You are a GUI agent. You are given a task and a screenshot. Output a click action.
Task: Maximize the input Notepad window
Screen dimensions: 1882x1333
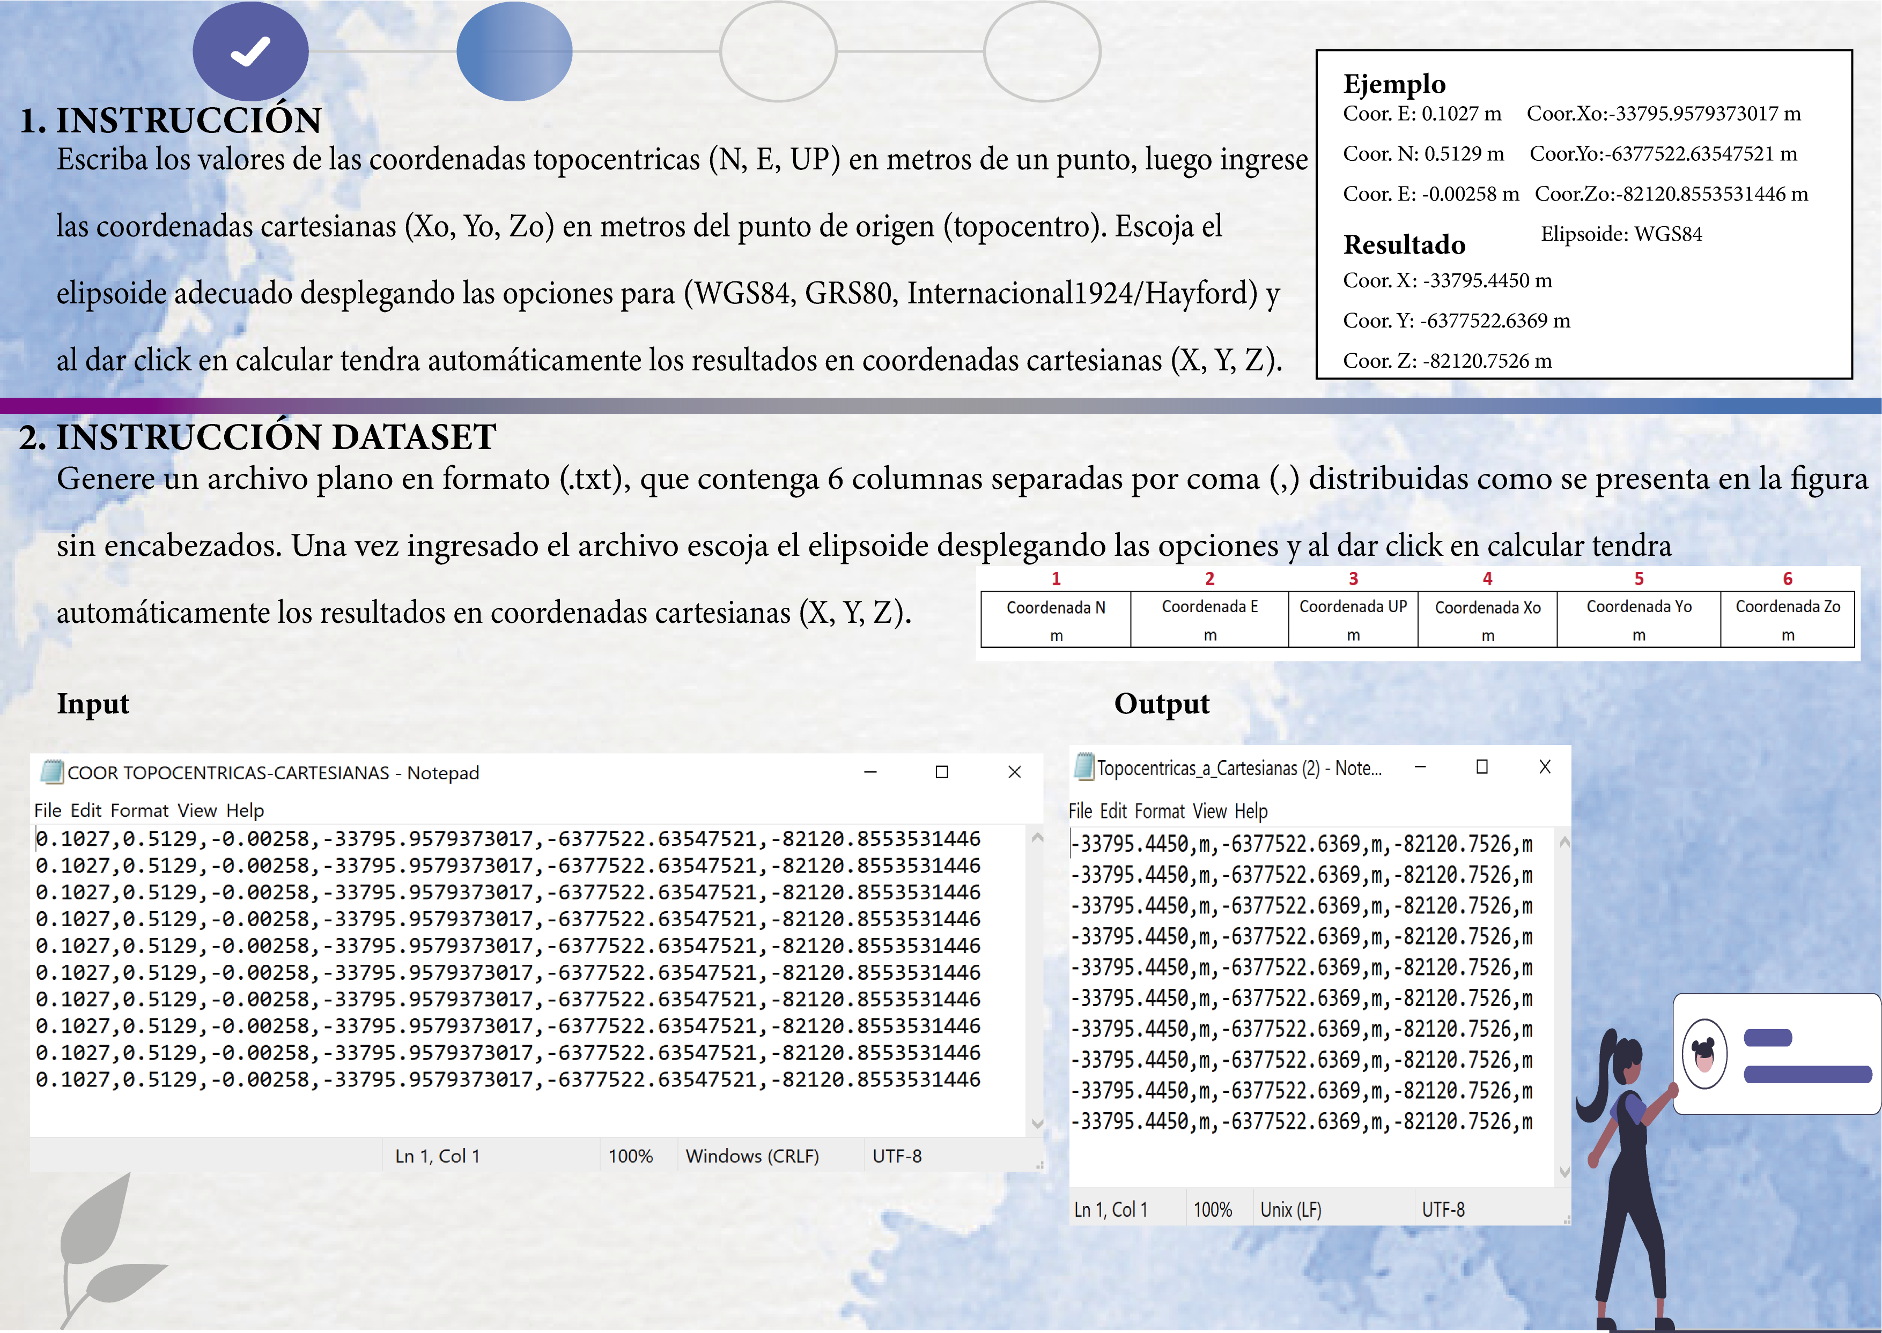point(942,772)
